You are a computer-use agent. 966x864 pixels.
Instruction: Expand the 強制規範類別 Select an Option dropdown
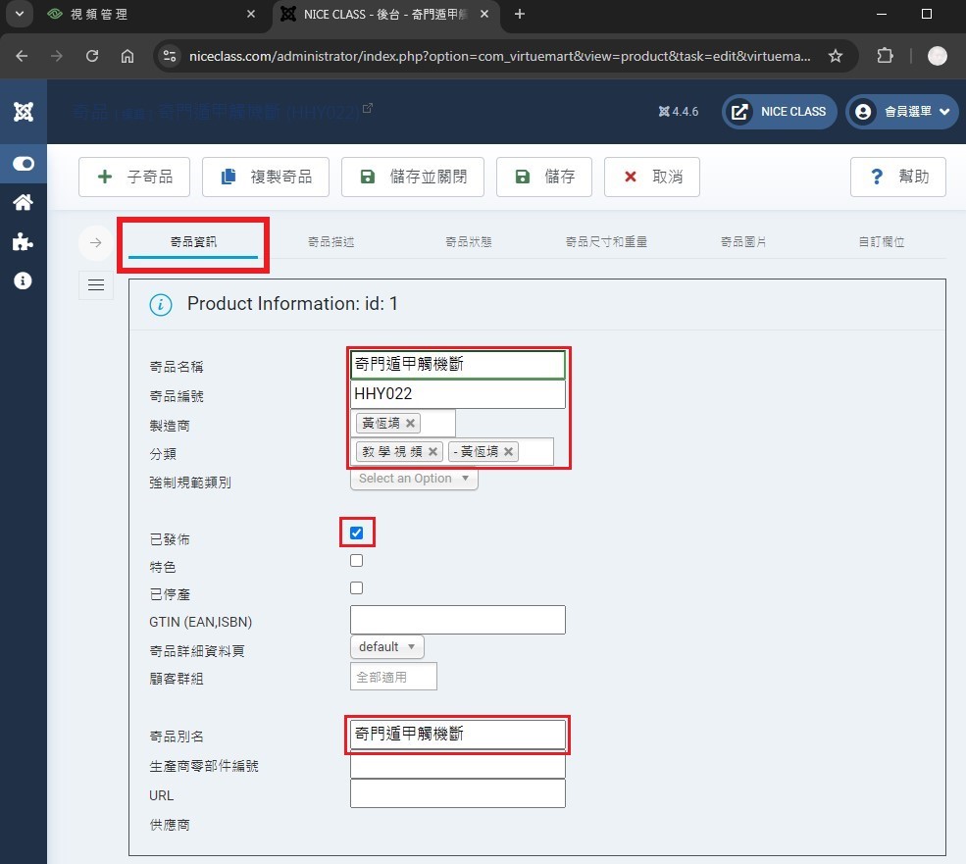[414, 479]
